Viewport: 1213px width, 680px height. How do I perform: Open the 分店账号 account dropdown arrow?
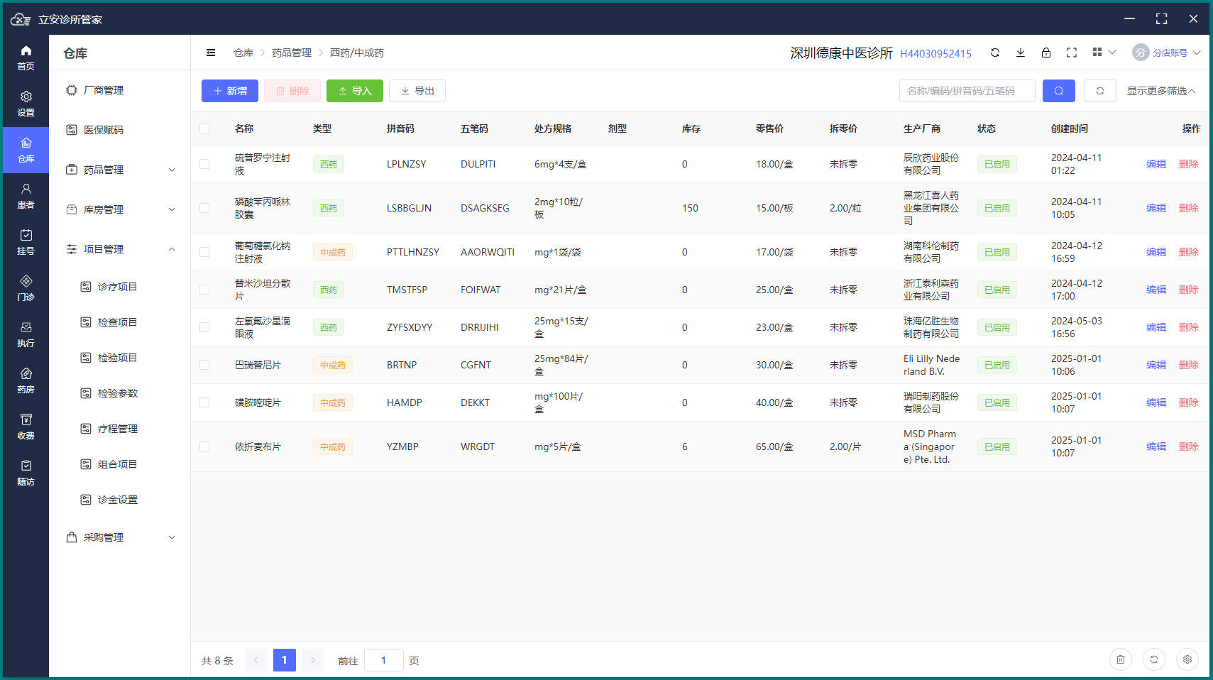1197,53
